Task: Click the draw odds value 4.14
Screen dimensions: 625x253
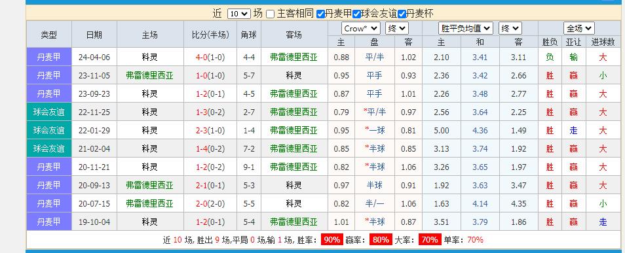Action: pyautogui.click(x=480, y=204)
